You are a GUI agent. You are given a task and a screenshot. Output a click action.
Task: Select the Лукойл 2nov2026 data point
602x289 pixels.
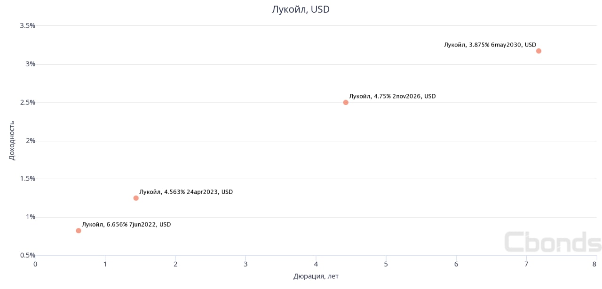(x=346, y=102)
